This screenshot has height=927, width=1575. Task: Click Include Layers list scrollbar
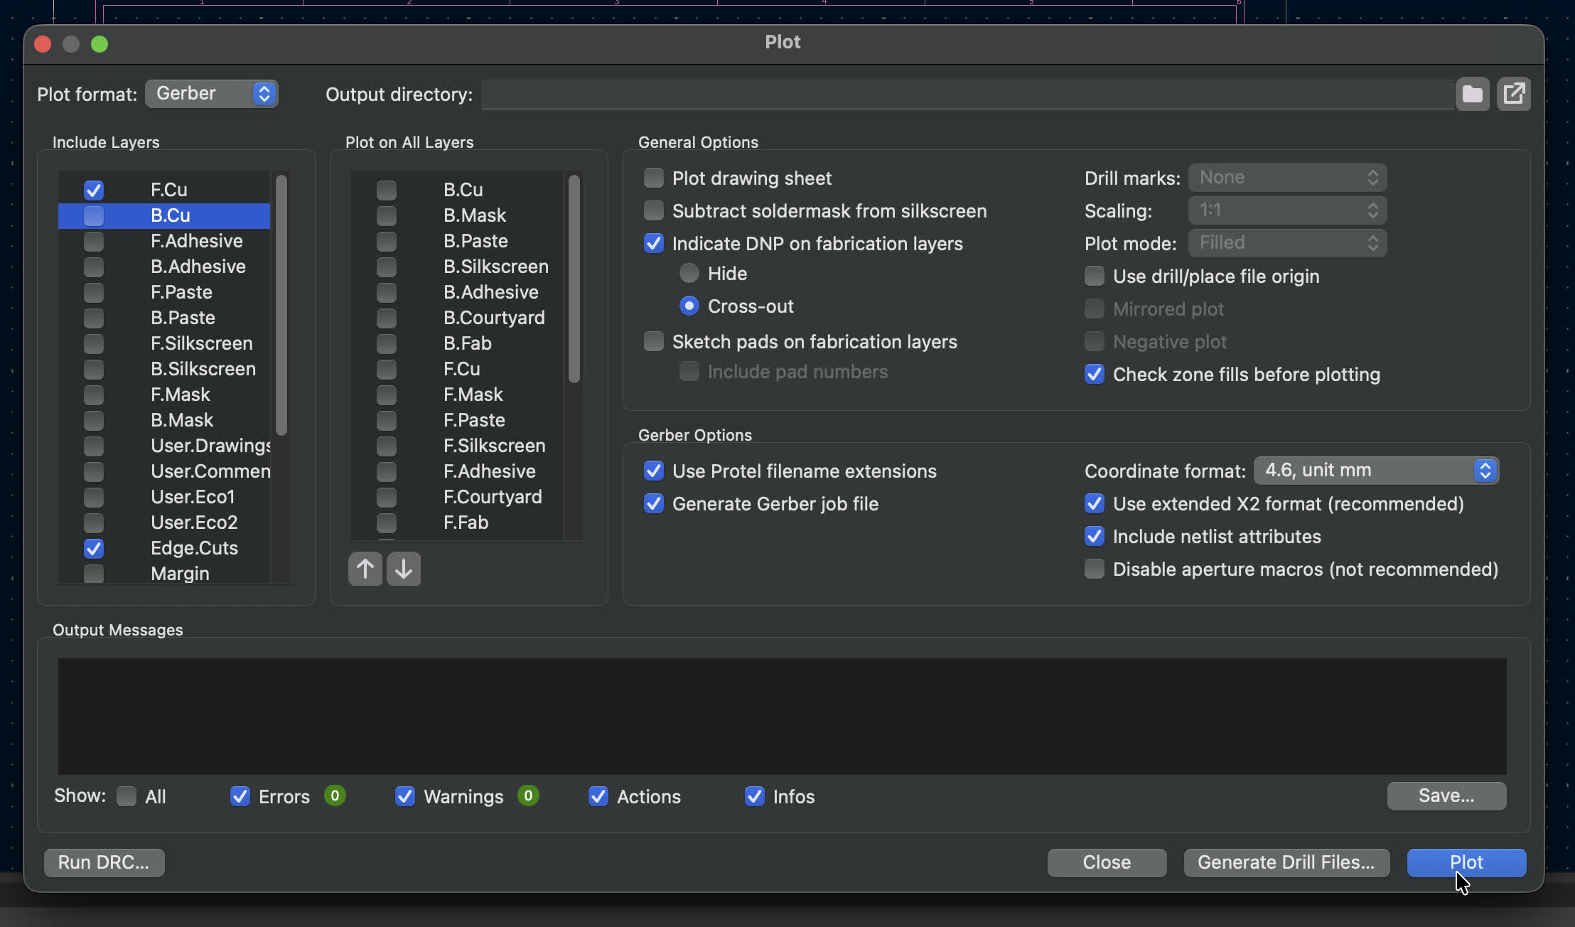click(281, 306)
